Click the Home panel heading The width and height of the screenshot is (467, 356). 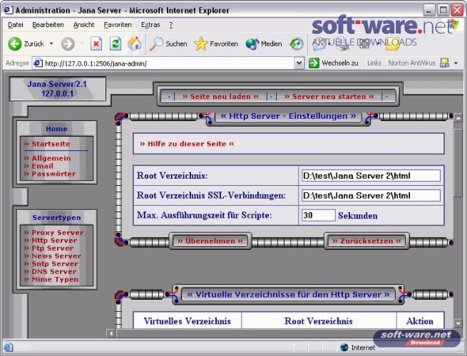56,129
